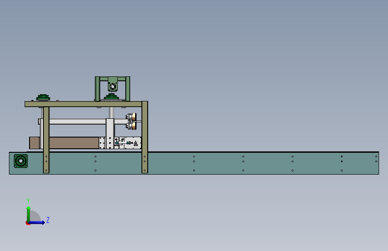388x251 pixels.
Task: Select the brown rectangular block
Action: point(64,143)
